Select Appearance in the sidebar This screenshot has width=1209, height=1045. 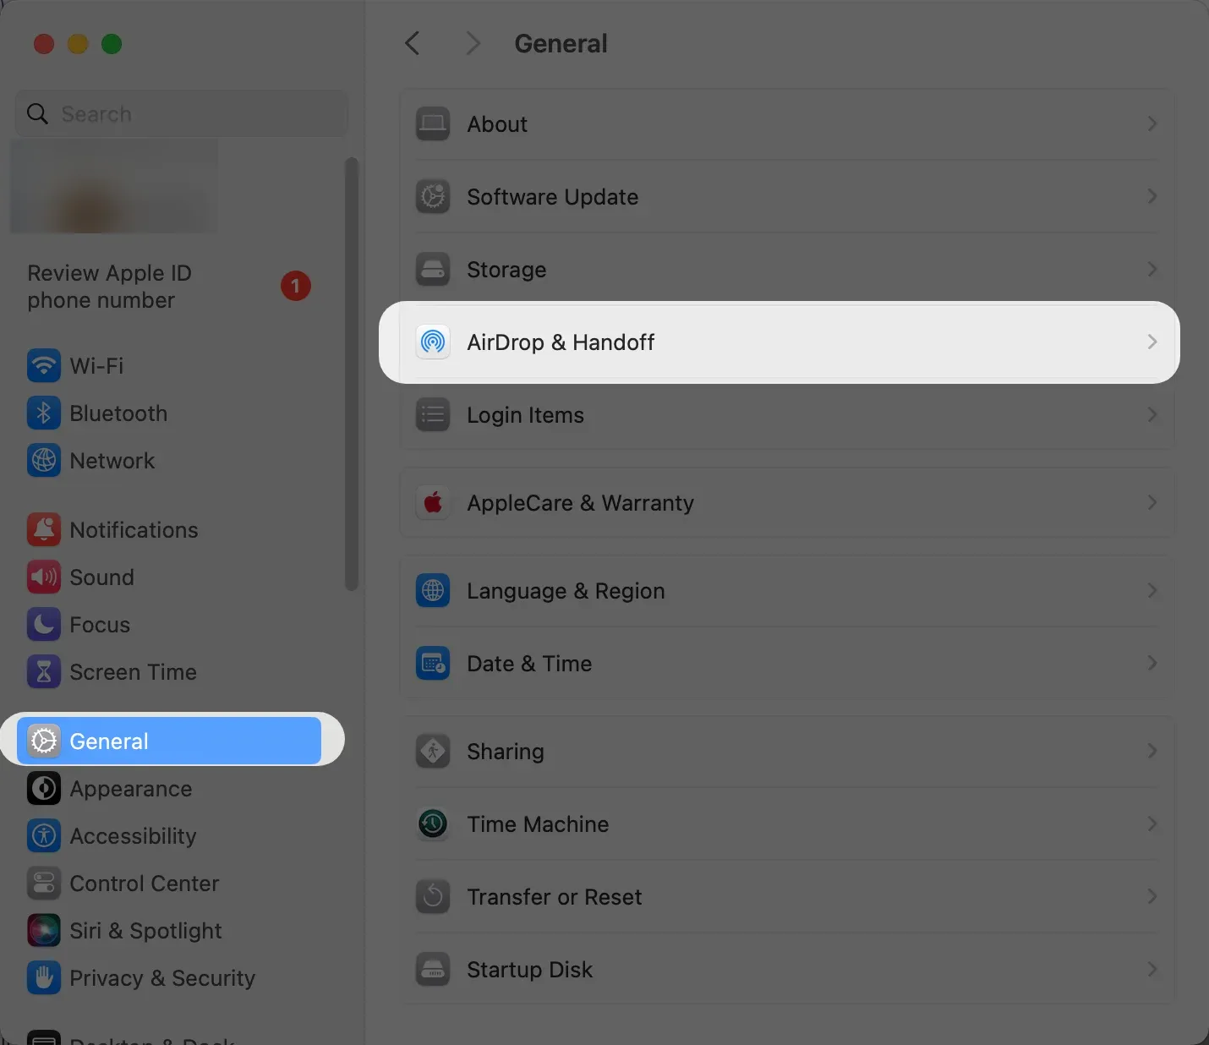pyautogui.click(x=169, y=789)
